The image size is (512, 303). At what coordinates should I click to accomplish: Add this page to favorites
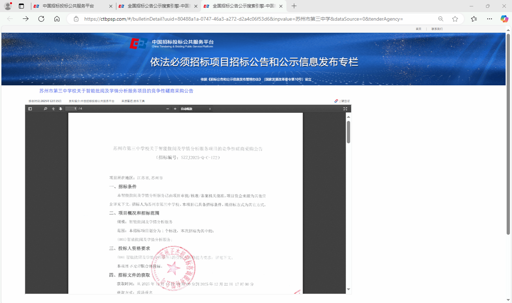click(455, 19)
